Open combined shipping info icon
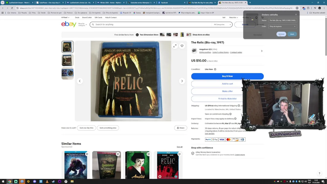This screenshot has width=327, height=184. click(x=230, y=114)
